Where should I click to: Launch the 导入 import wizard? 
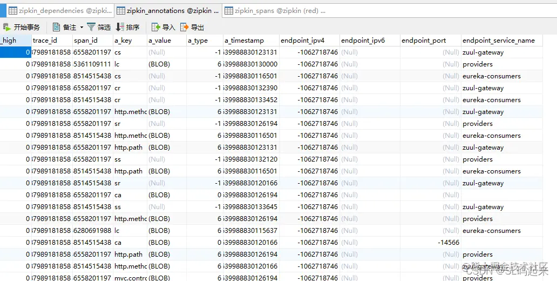(164, 28)
